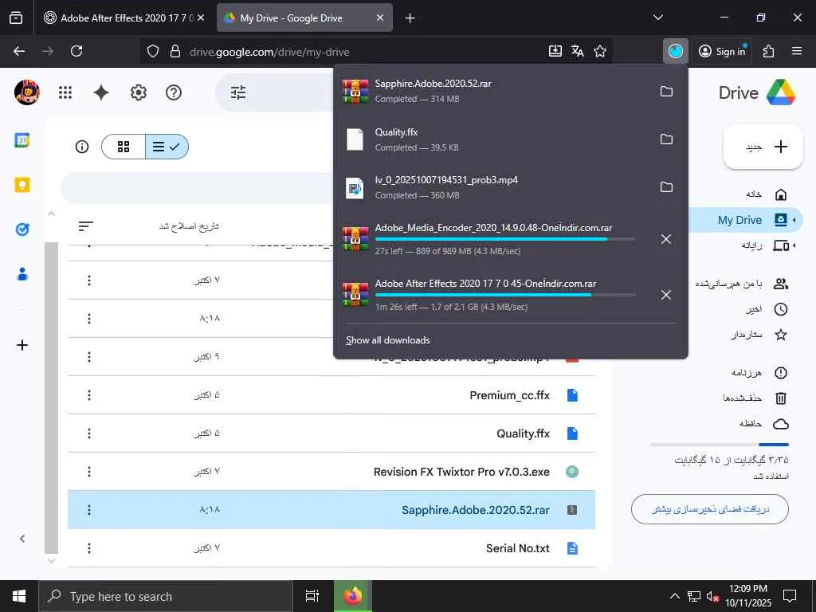Open more actions for Quality.ffx row

pos(89,433)
